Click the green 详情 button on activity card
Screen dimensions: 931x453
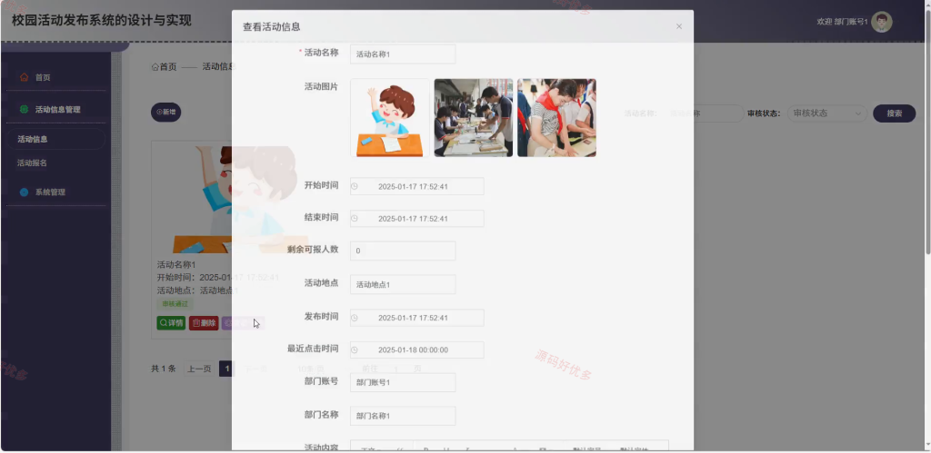[171, 323]
